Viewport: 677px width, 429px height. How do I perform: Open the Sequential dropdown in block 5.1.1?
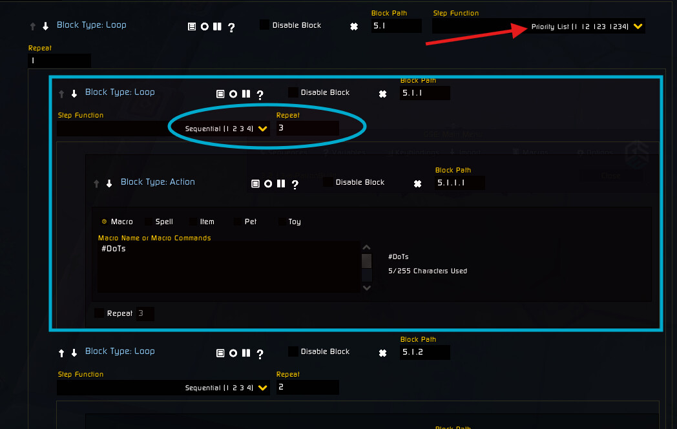163,129
